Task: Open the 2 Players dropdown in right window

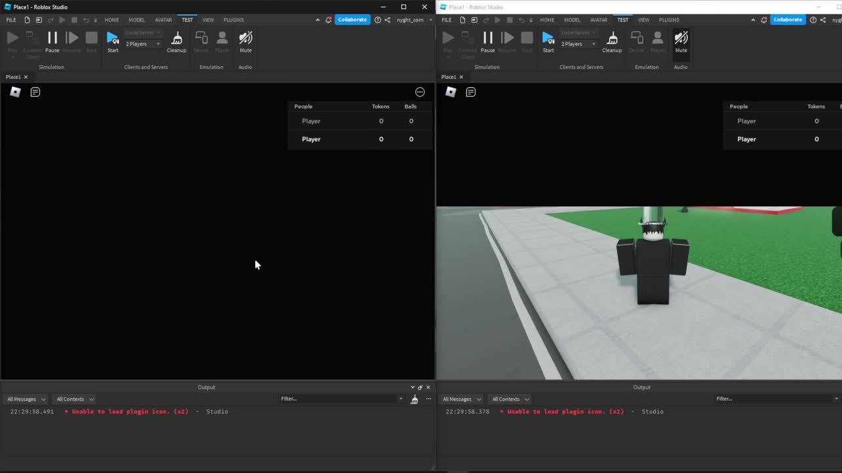Action: click(x=578, y=44)
